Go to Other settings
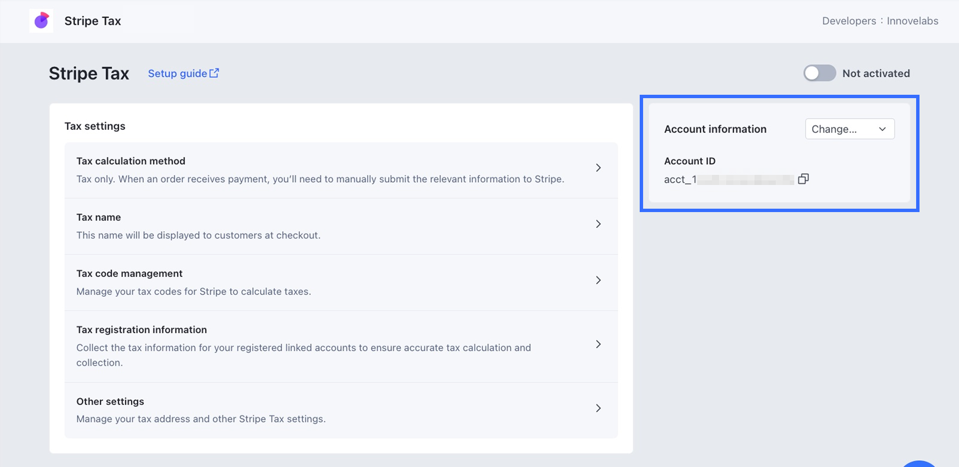Image resolution: width=959 pixels, height=467 pixels. (x=110, y=402)
